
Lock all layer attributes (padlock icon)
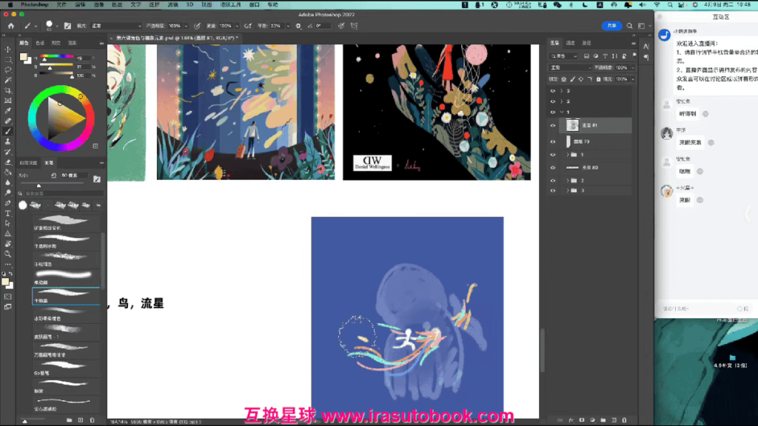pyautogui.click(x=598, y=79)
